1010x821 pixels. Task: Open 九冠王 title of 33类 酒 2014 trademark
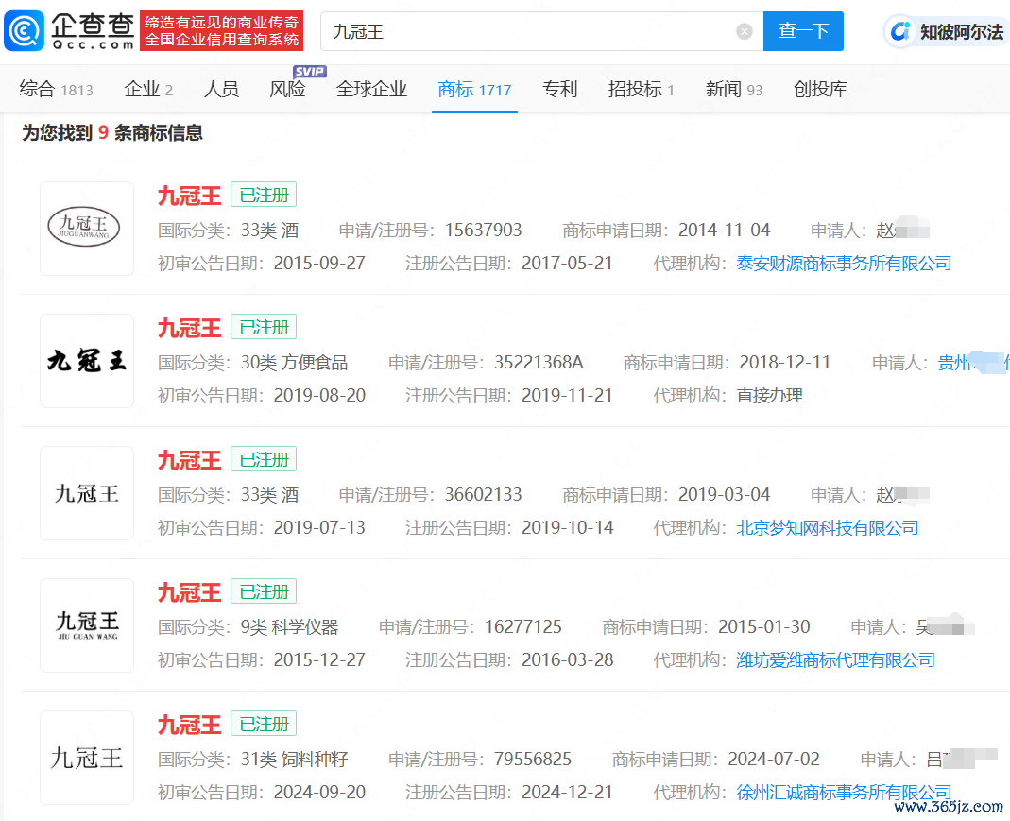point(189,196)
